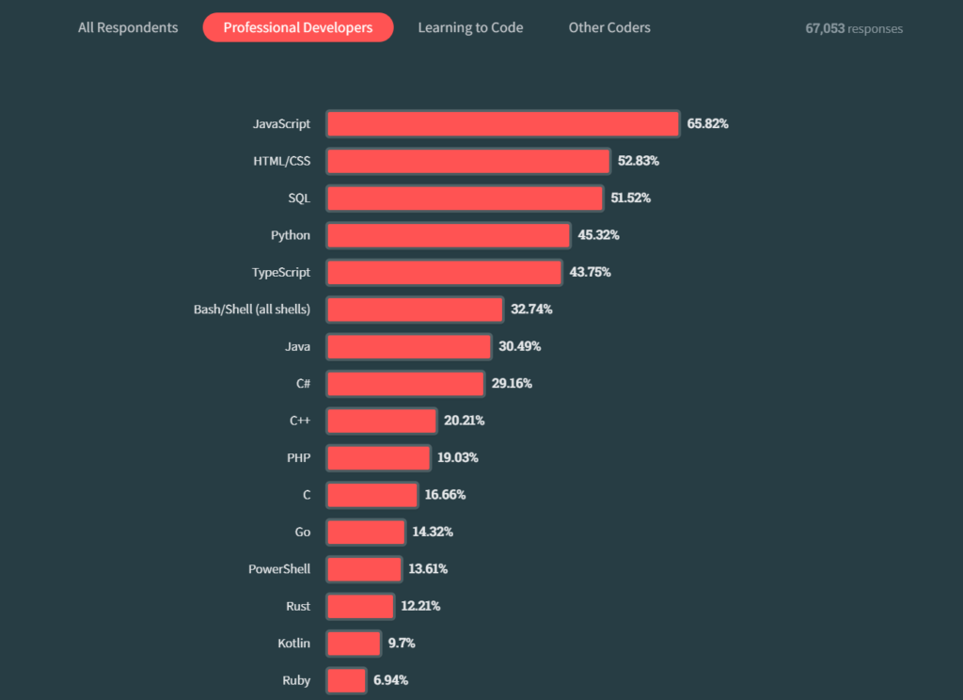This screenshot has height=700, width=963.
Task: Select the Ruby bar
Action: [346, 680]
